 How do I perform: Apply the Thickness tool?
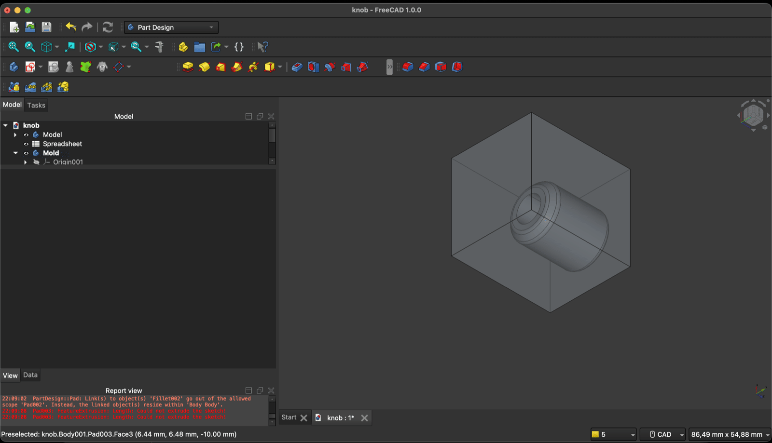click(x=457, y=67)
